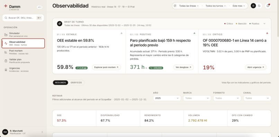Click the Observabilidad pulse icon

pos(6,43)
